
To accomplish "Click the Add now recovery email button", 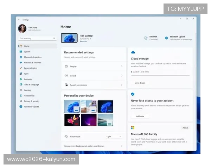I will pos(140,116).
